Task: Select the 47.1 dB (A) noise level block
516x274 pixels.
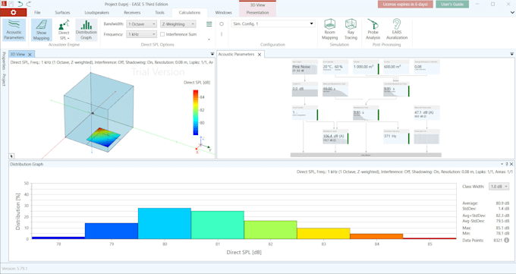Action: pos(426,113)
